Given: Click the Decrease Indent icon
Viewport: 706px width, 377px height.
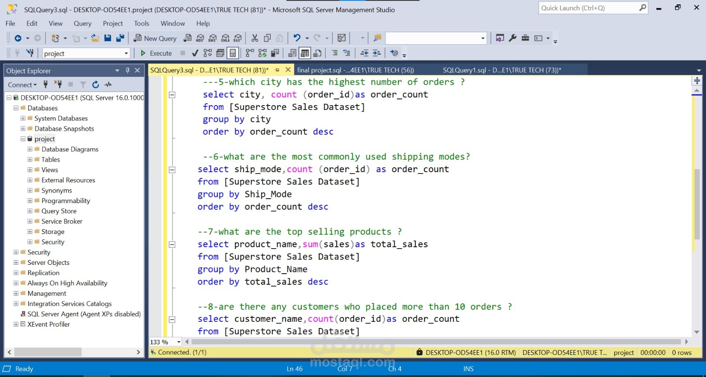Looking at the screenshot, I should pyautogui.click(x=364, y=53).
